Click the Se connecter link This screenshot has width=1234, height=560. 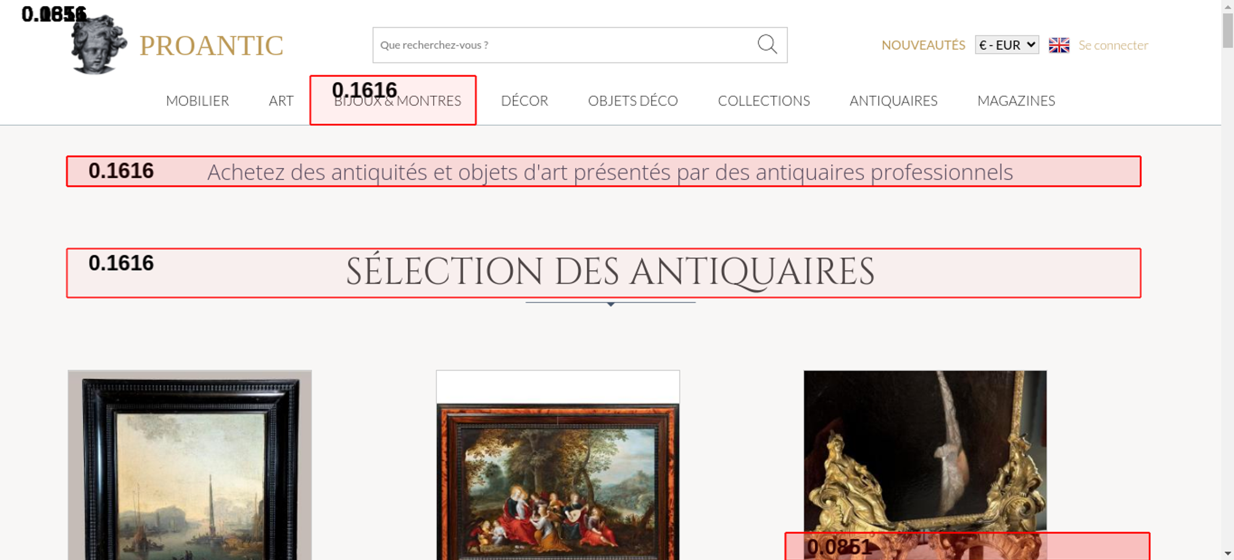tap(1113, 45)
